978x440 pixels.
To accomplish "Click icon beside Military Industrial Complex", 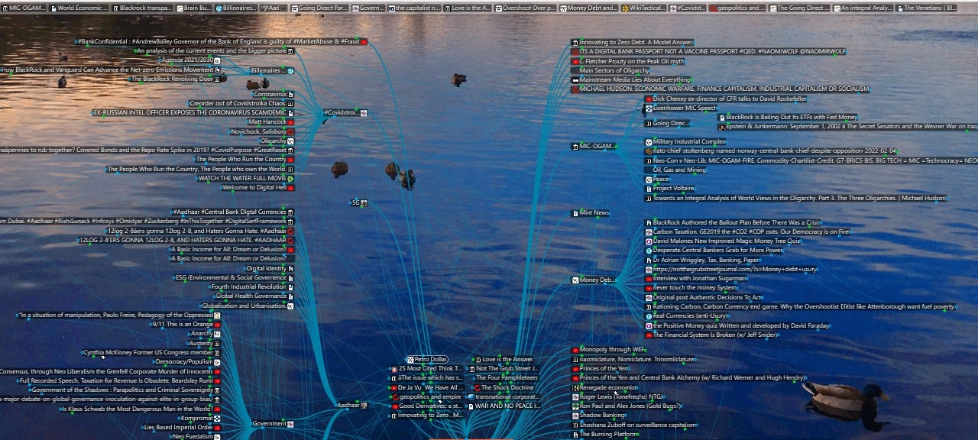I will tap(649, 142).
